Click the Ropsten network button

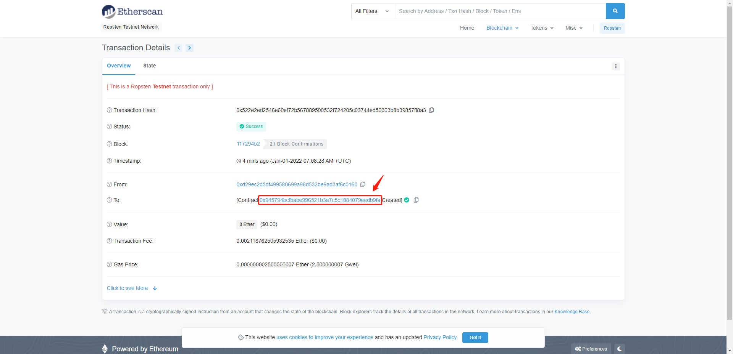pyautogui.click(x=612, y=28)
